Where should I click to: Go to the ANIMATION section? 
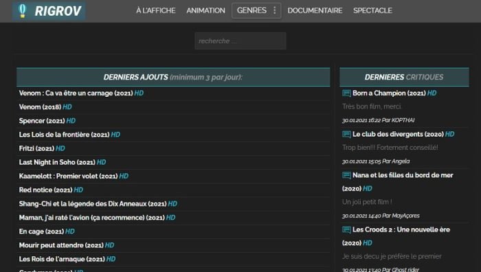(205, 10)
